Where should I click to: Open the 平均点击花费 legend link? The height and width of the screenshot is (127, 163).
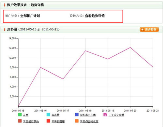tap(88, 115)
